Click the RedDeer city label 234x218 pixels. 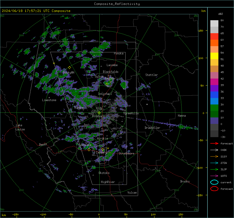[x=110, y=79]
